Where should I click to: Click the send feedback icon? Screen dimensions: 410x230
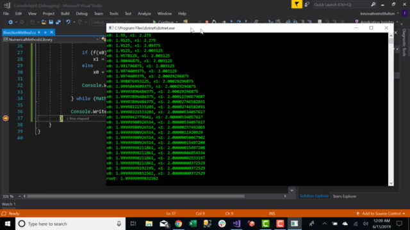tap(307, 4)
